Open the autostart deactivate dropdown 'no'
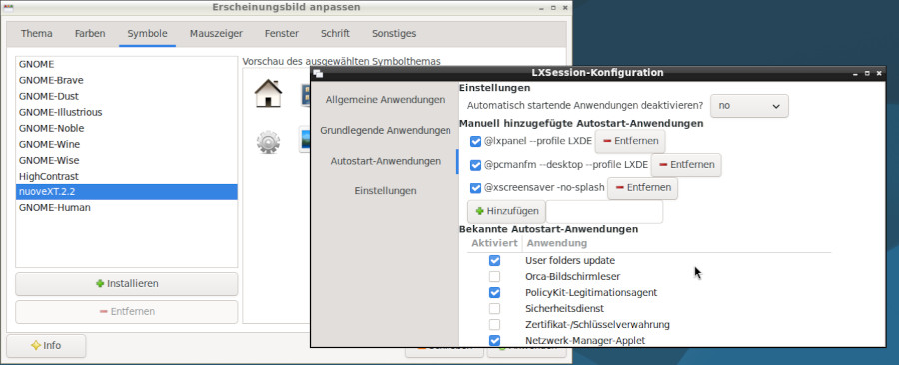899x365 pixels. point(749,106)
